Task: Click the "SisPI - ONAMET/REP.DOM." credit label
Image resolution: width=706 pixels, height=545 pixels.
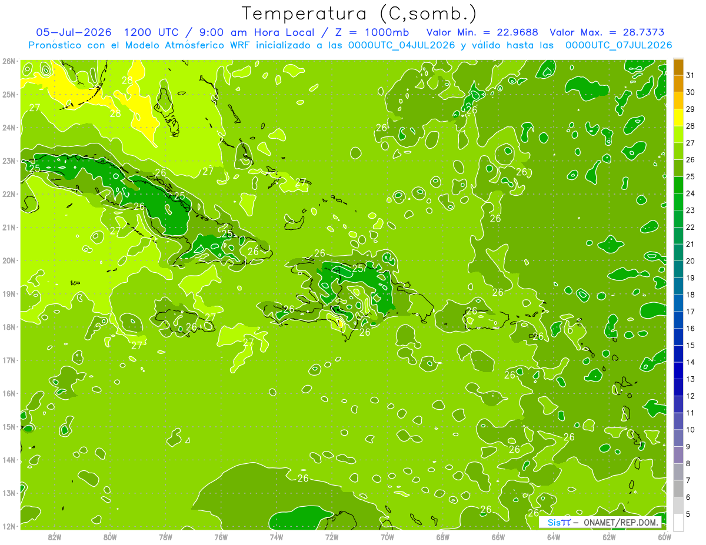Action: tap(600, 522)
